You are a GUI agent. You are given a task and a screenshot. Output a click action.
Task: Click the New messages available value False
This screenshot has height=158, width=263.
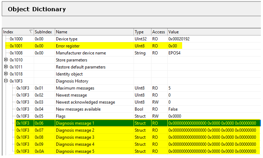point(173,109)
